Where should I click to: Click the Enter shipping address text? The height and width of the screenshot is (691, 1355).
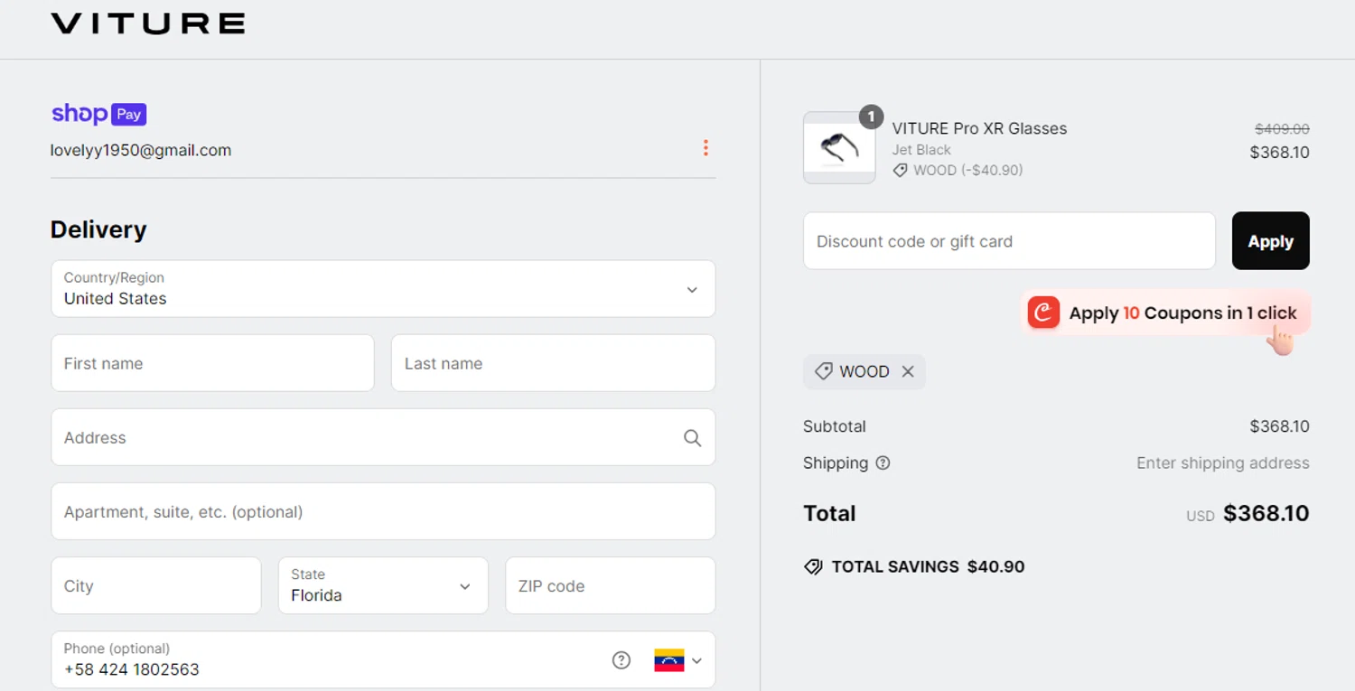tap(1223, 463)
